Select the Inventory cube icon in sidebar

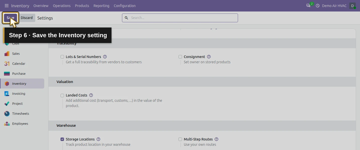[x=7, y=84]
